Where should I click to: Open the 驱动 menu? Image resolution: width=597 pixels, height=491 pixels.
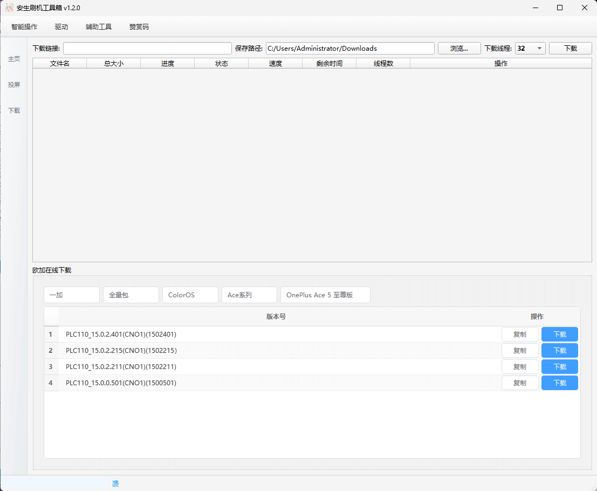click(61, 26)
